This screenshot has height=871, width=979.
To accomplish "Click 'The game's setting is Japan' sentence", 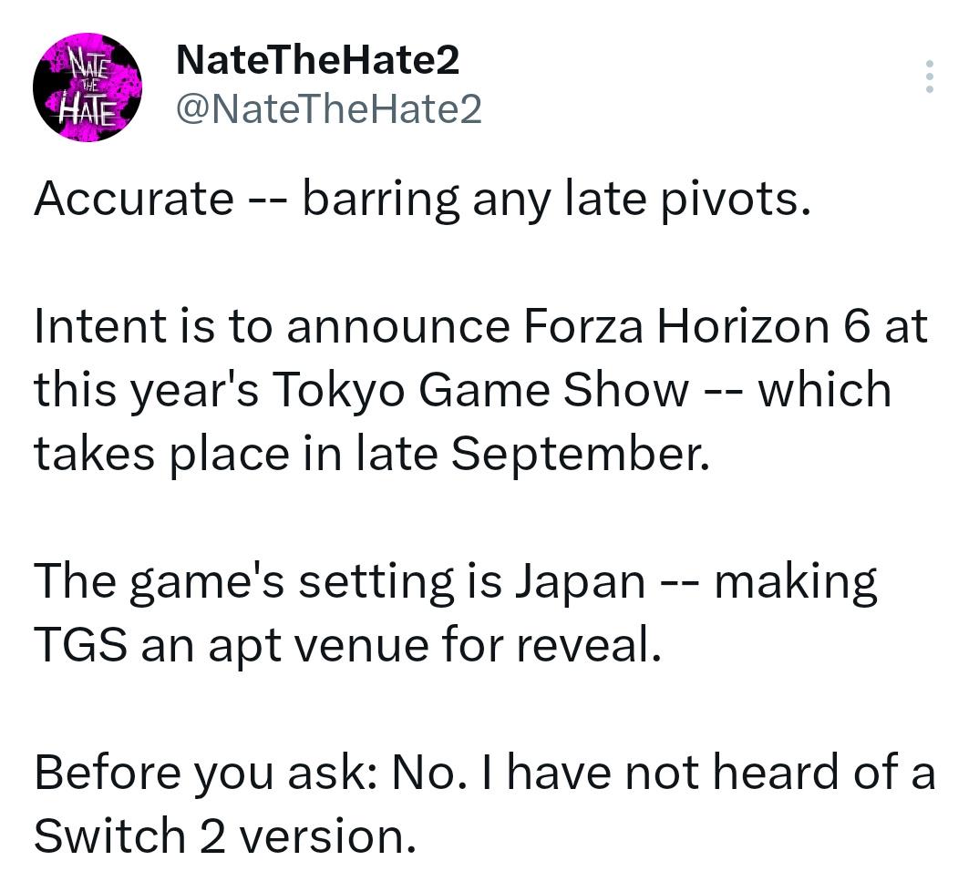I will point(340,582).
